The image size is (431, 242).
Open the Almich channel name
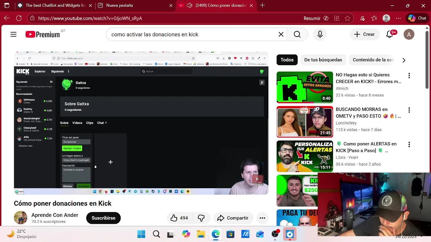click(342, 88)
